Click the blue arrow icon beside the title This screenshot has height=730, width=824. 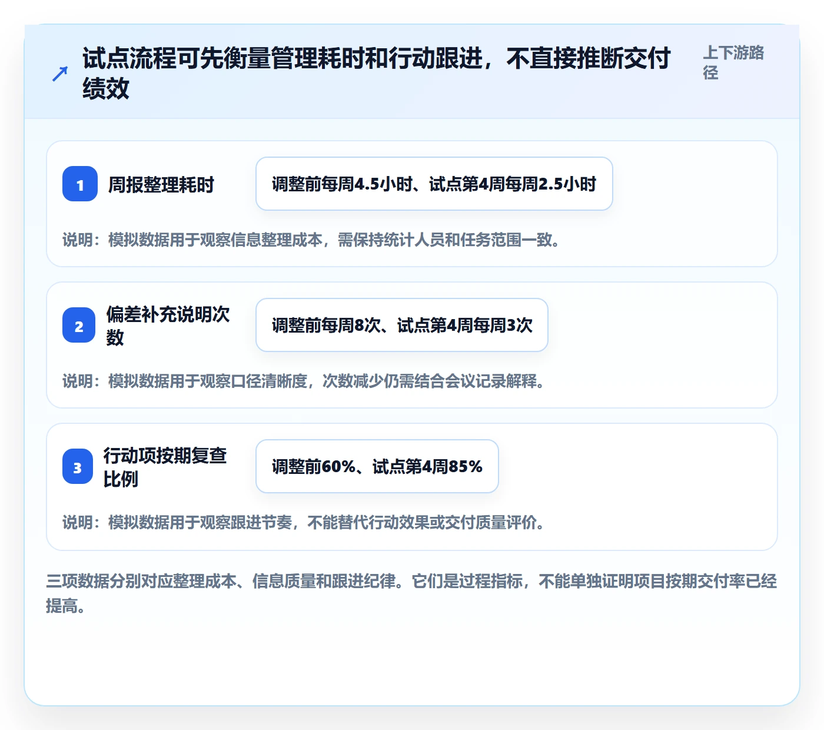[59, 74]
